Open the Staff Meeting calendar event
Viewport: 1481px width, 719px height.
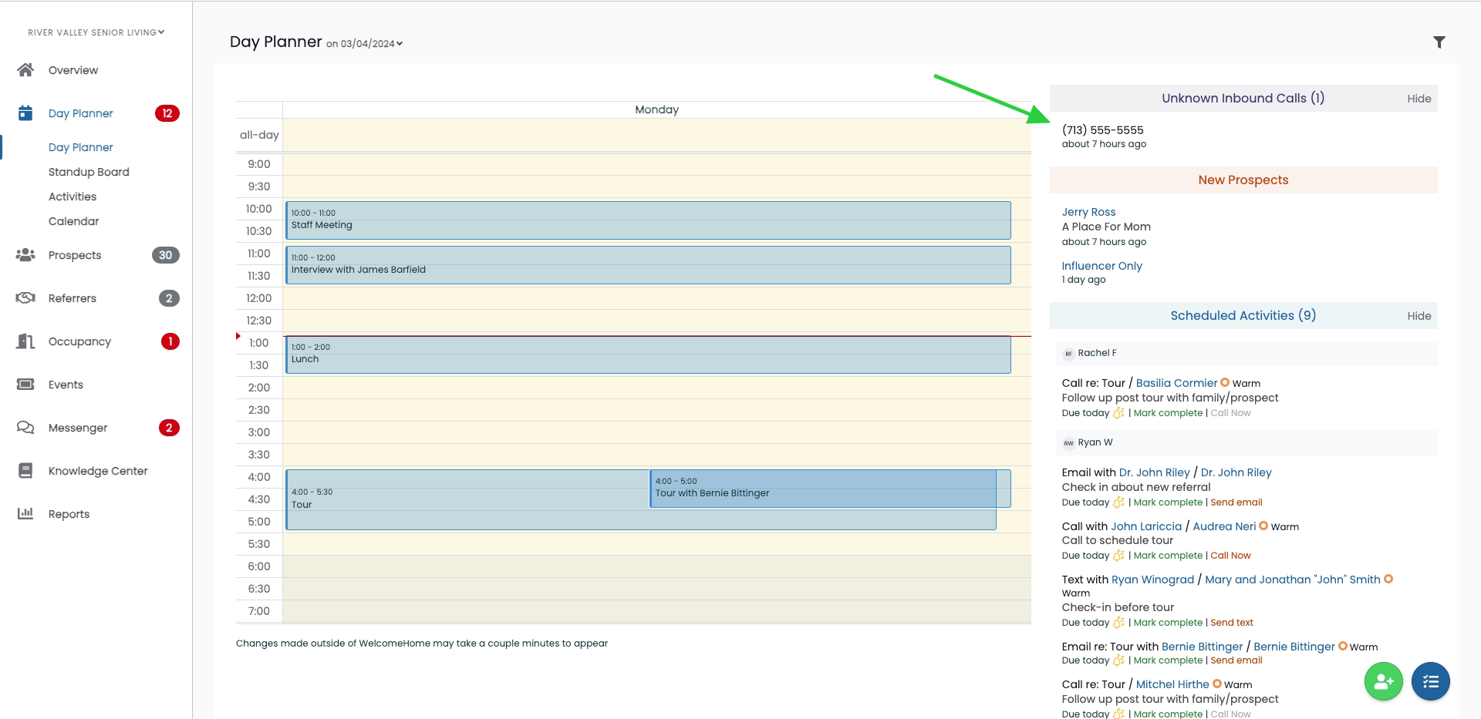[648, 220]
